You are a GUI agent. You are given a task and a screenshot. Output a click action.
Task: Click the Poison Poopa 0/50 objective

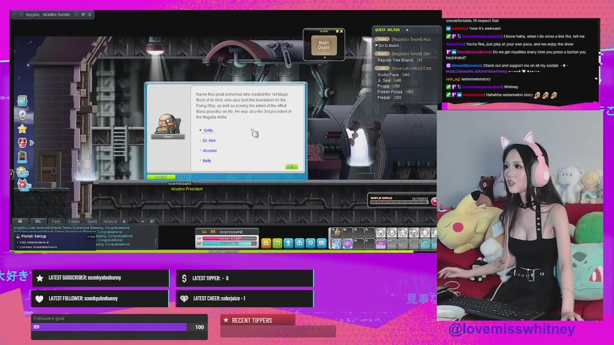click(395, 92)
